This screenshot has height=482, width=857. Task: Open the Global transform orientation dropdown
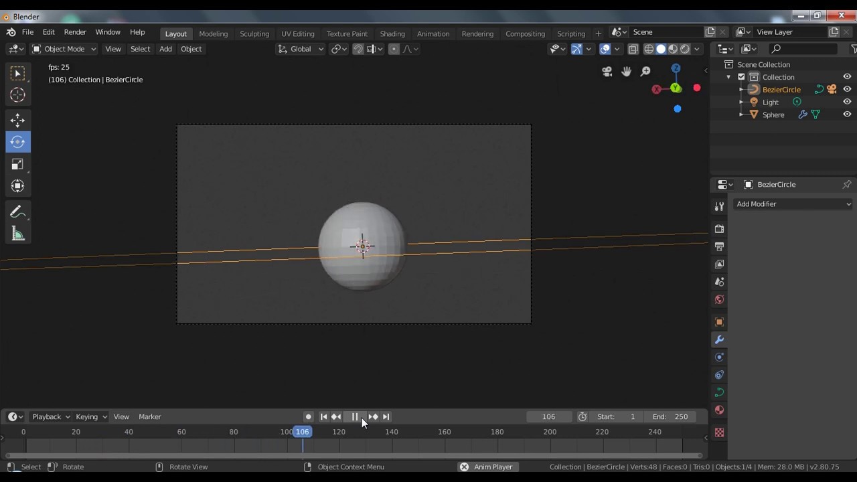pos(301,49)
